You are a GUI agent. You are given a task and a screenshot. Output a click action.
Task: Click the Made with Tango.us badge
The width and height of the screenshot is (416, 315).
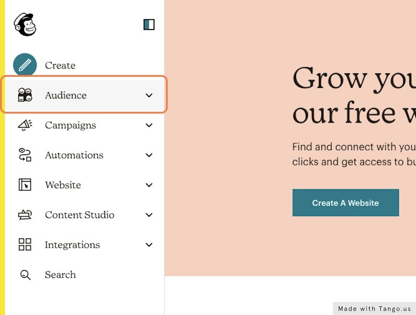point(374,308)
